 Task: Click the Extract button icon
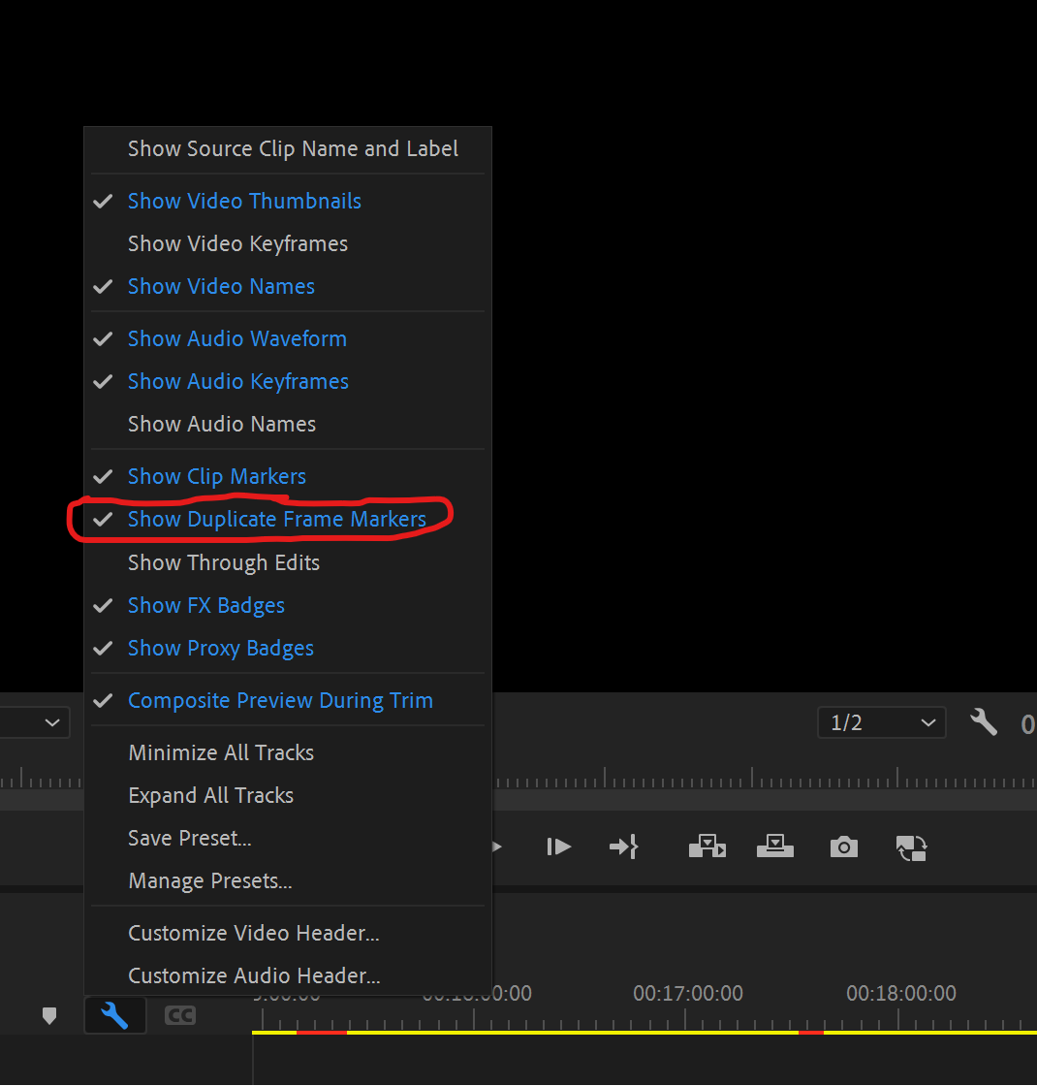(775, 846)
